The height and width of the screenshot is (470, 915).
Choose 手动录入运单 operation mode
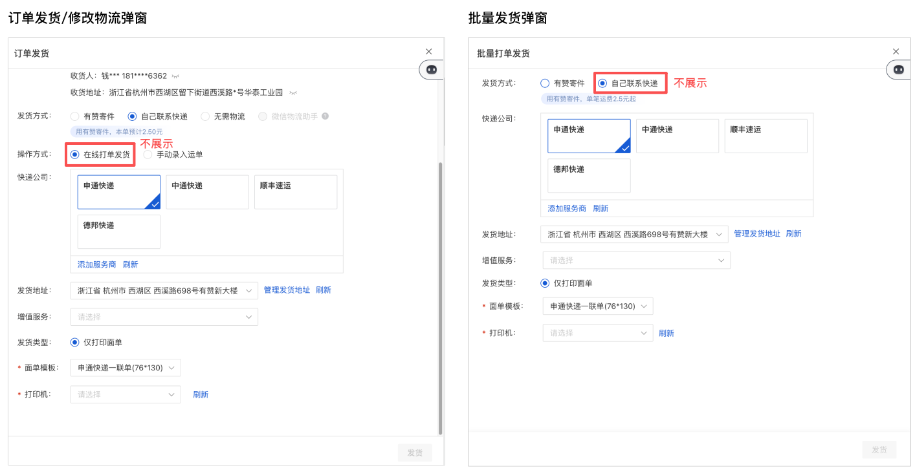tap(148, 155)
